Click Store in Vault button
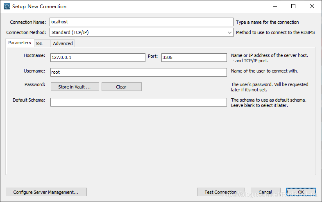This screenshot has height=202, width=322. pos(75,87)
